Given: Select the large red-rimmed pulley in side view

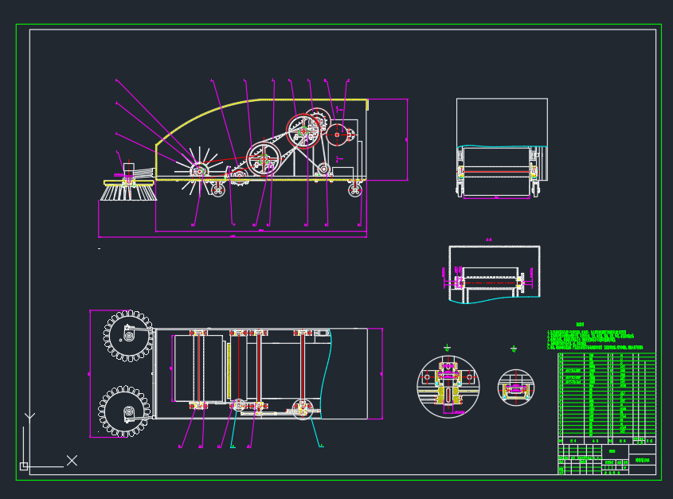Looking at the screenshot, I should pos(304,131).
